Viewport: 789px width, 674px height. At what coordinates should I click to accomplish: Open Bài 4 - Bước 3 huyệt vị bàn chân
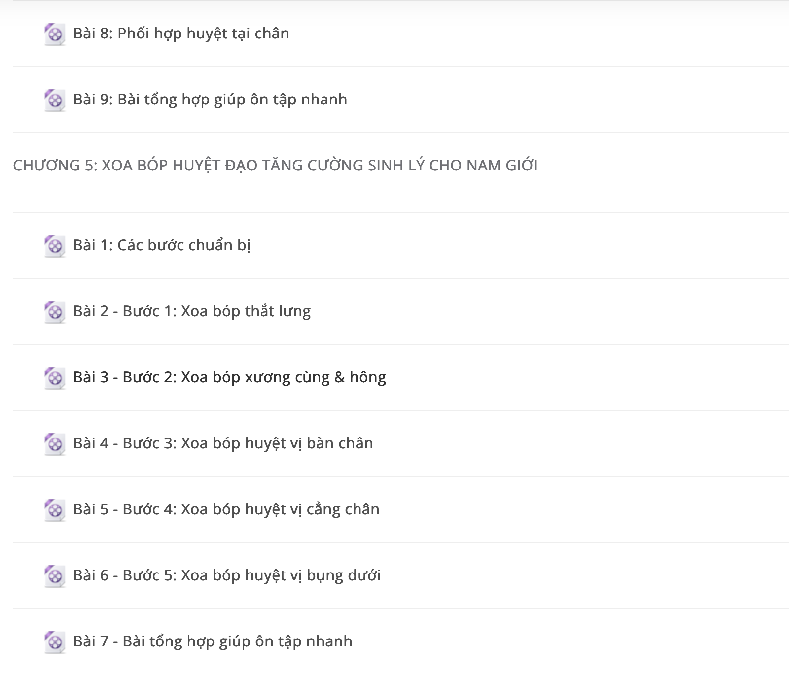coord(223,443)
